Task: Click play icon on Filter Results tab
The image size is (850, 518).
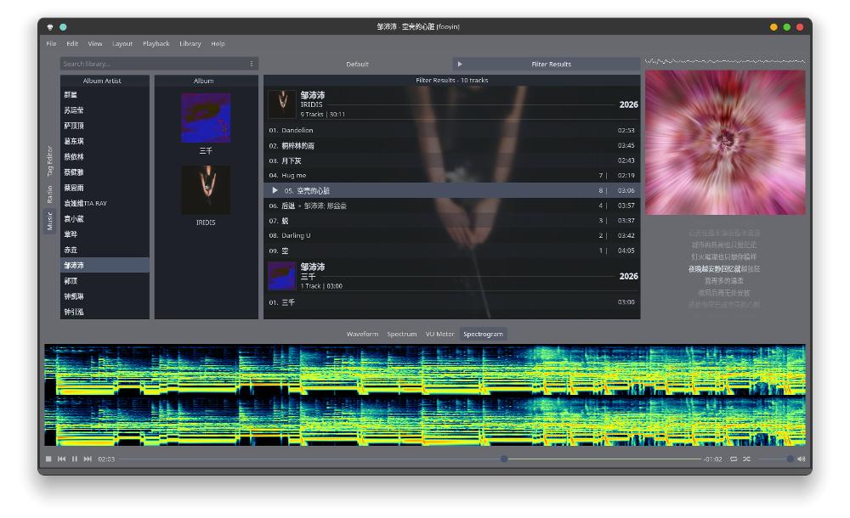Action: tap(460, 64)
